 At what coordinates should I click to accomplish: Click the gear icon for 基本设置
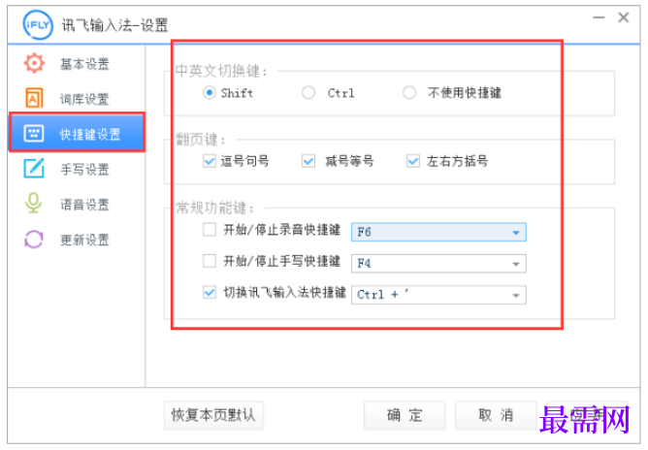34,64
